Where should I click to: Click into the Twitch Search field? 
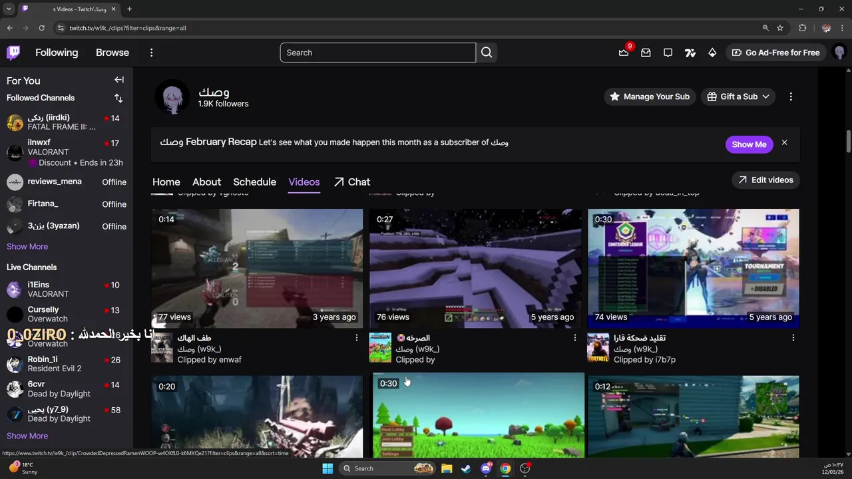point(377,53)
